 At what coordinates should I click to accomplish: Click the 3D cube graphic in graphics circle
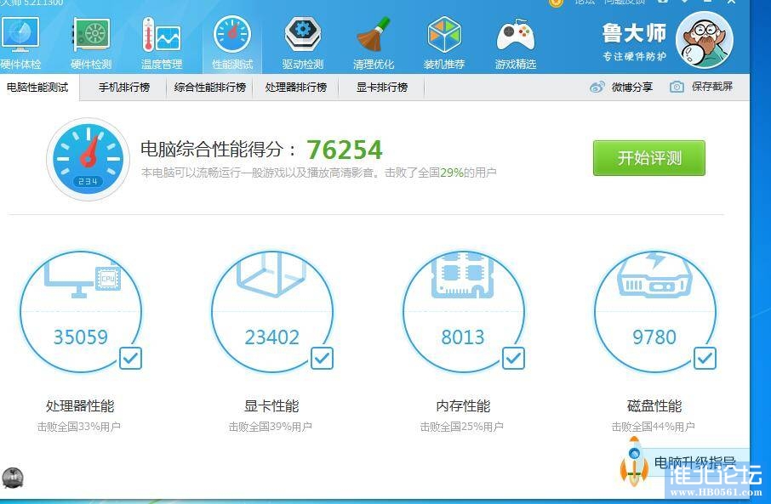pyautogui.click(x=271, y=275)
